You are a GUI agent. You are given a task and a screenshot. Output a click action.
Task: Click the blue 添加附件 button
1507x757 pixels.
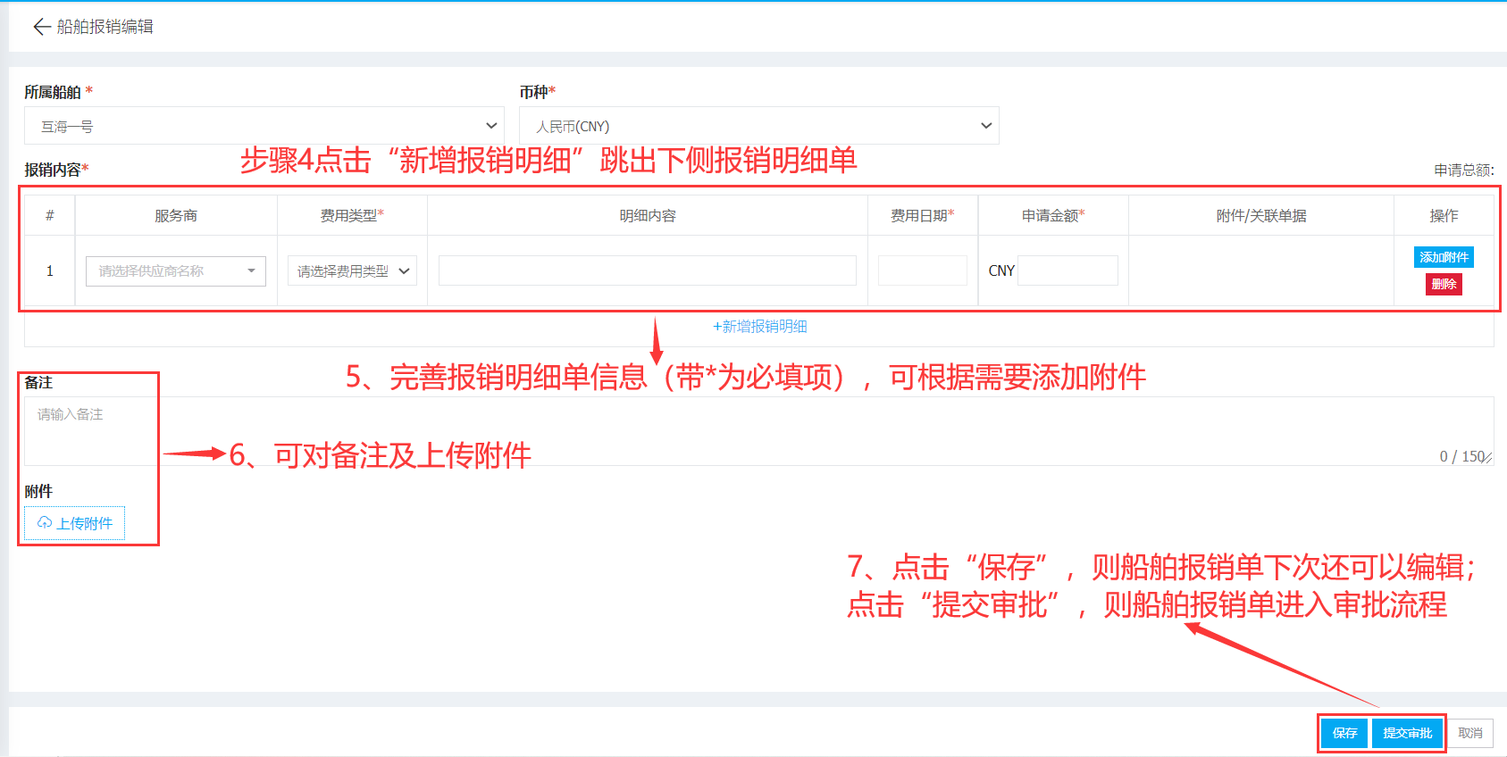tap(1444, 257)
